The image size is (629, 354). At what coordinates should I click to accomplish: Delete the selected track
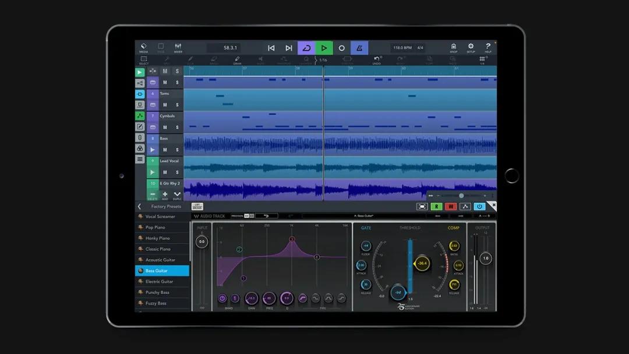pos(153,195)
